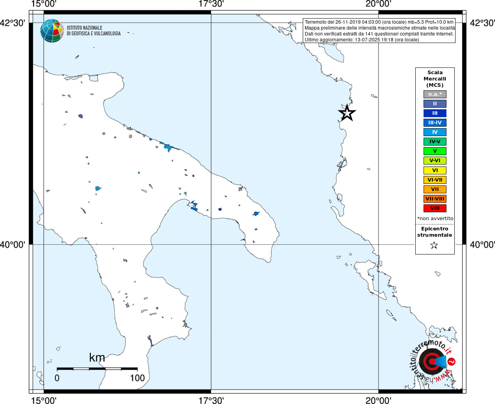The height and width of the screenshot is (404, 495).
Task: Select the VI-VII legend swatch
Action: [x=435, y=180]
